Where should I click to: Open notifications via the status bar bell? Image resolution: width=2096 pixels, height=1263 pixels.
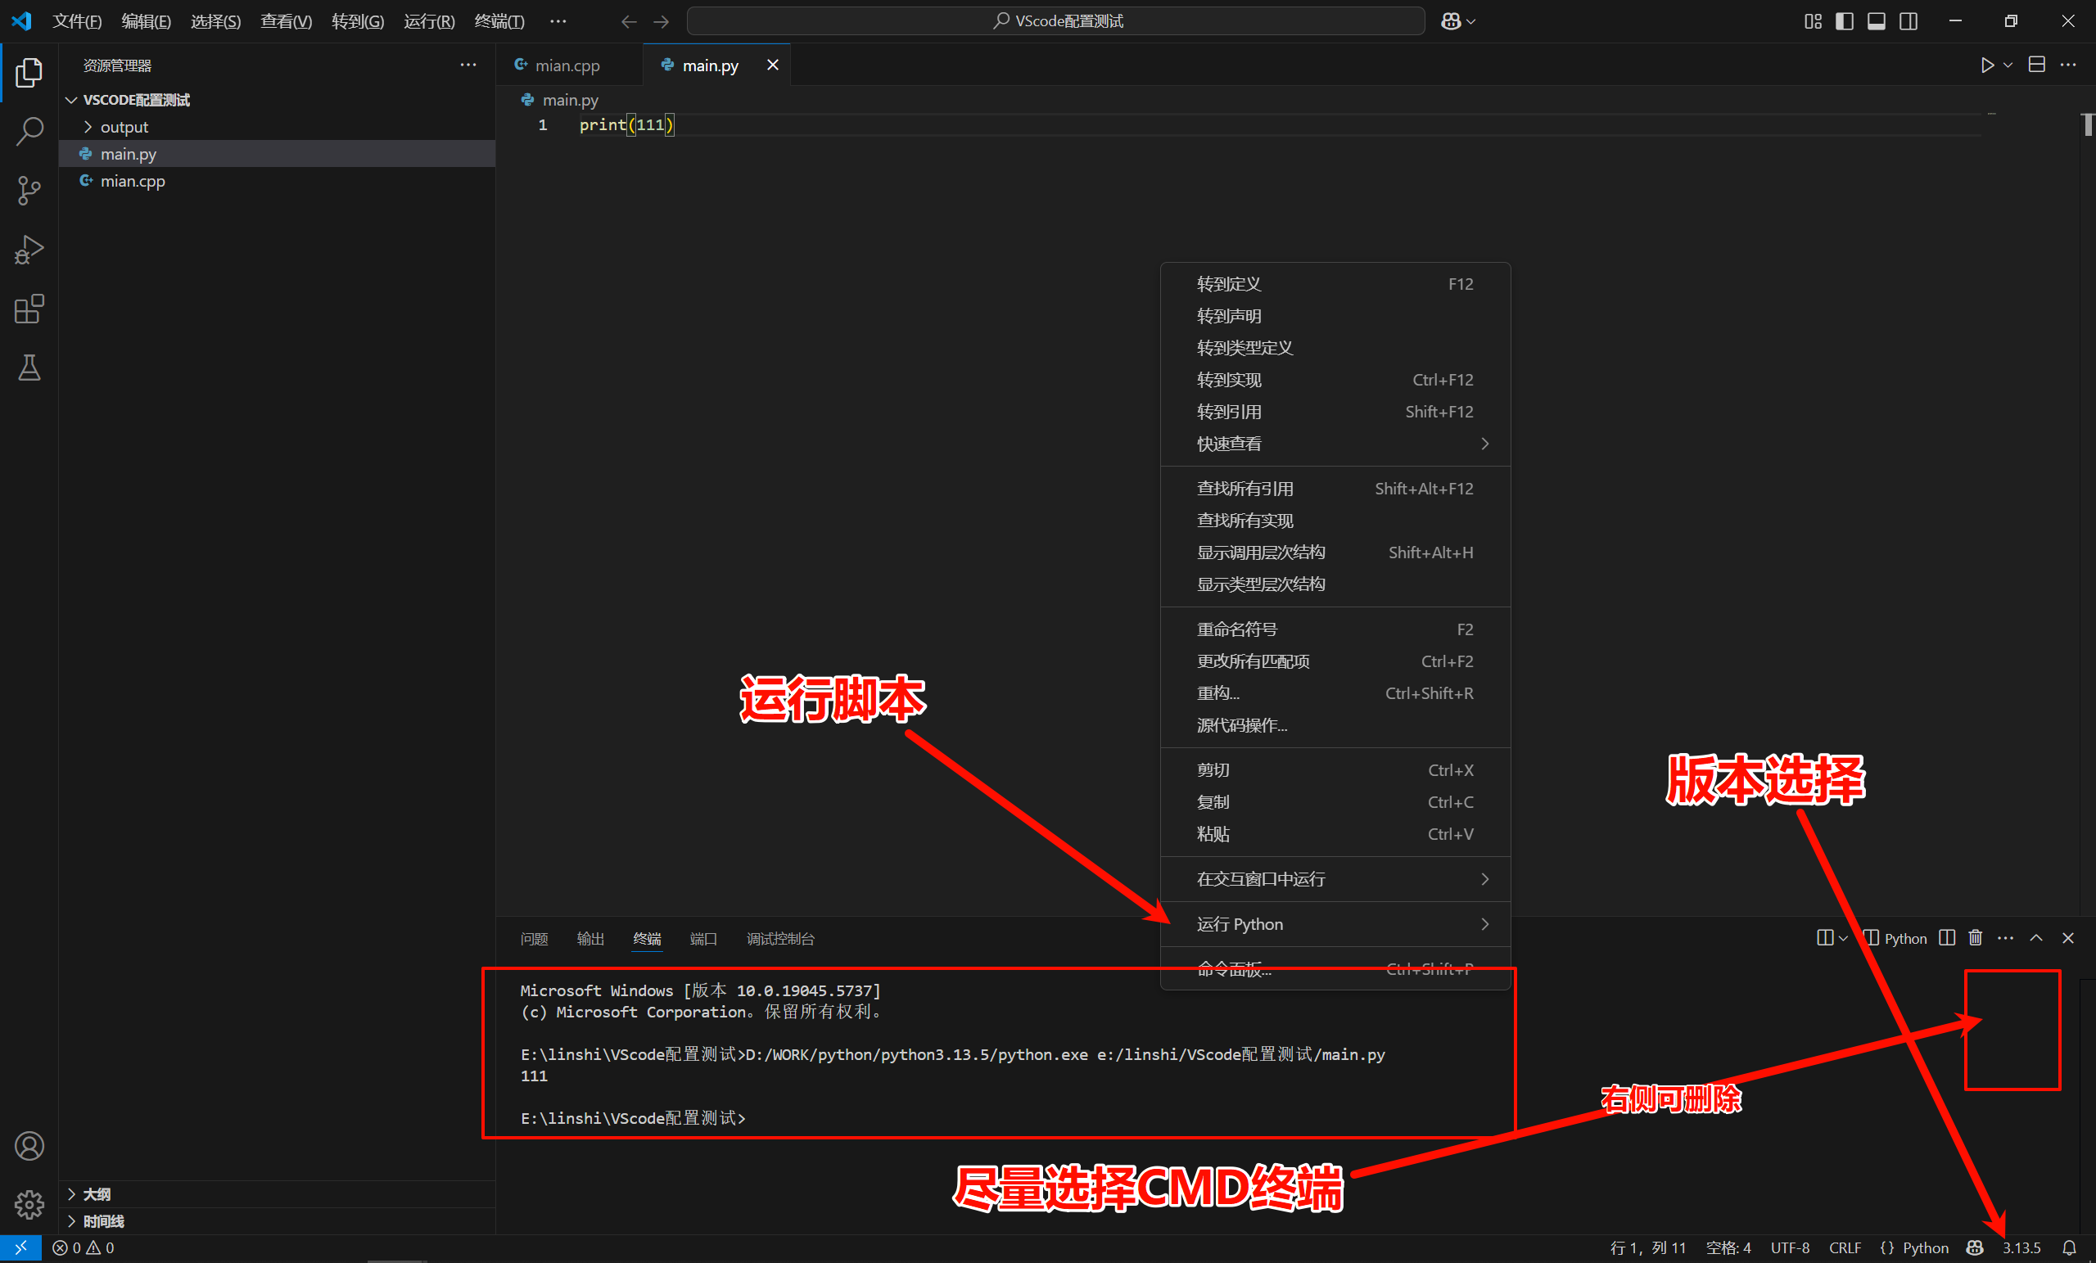[x=2070, y=1247]
